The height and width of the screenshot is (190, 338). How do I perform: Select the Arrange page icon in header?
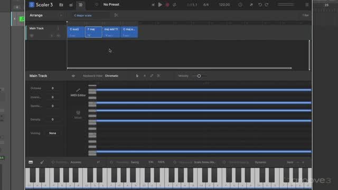tap(80, 5)
